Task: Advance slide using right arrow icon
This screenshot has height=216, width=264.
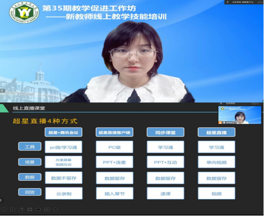Action: click(13, 209)
